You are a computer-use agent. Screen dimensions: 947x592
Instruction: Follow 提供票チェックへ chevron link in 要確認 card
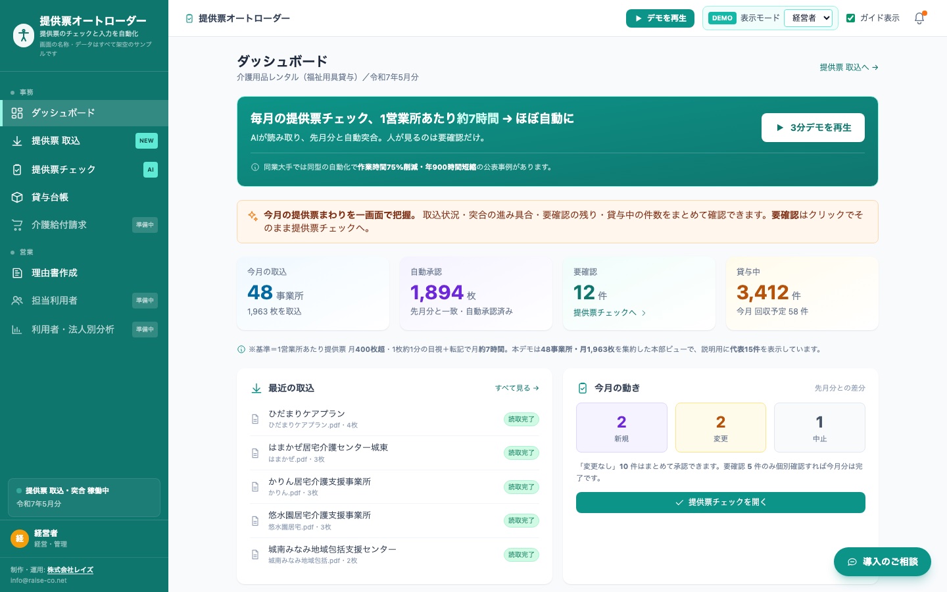click(610, 313)
